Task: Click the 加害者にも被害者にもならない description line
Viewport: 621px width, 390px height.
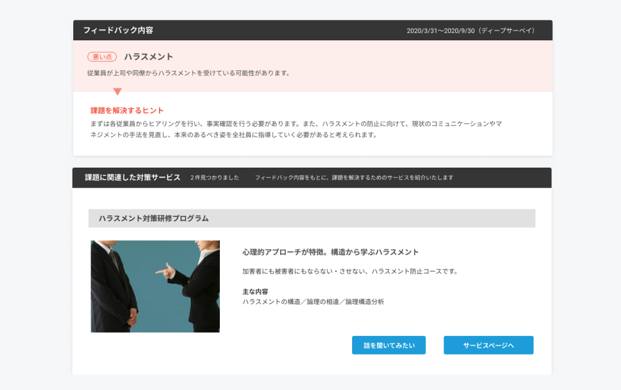Action: (350, 271)
